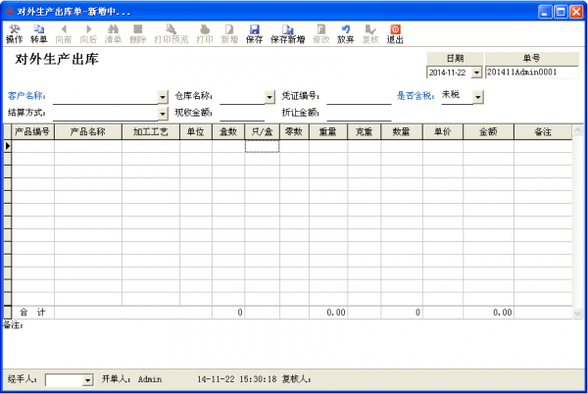Click the 产品名称 column header

(x=87, y=131)
